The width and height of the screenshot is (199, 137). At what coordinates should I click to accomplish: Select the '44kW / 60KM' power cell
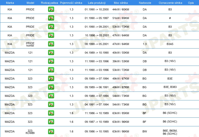[121, 9]
